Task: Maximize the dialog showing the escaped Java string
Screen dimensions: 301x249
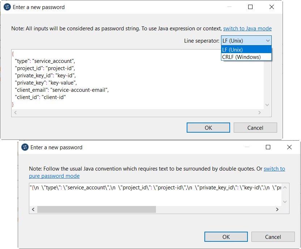Action: click(x=268, y=147)
